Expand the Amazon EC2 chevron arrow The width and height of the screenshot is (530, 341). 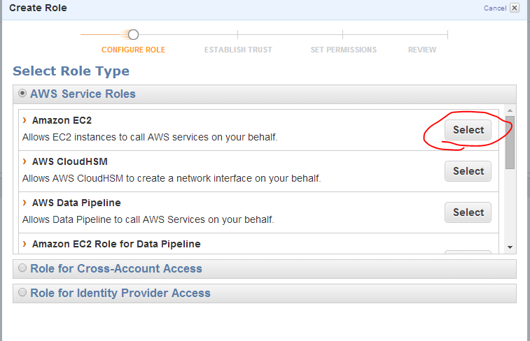25,120
